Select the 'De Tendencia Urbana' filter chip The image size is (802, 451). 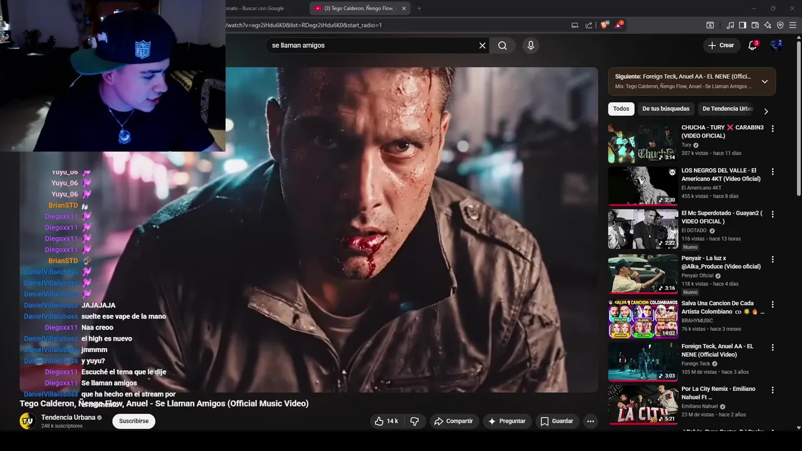tap(727, 109)
